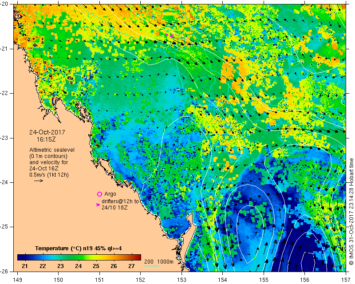
Task: Click the longitude label 151
Action: tap(99, 280)
